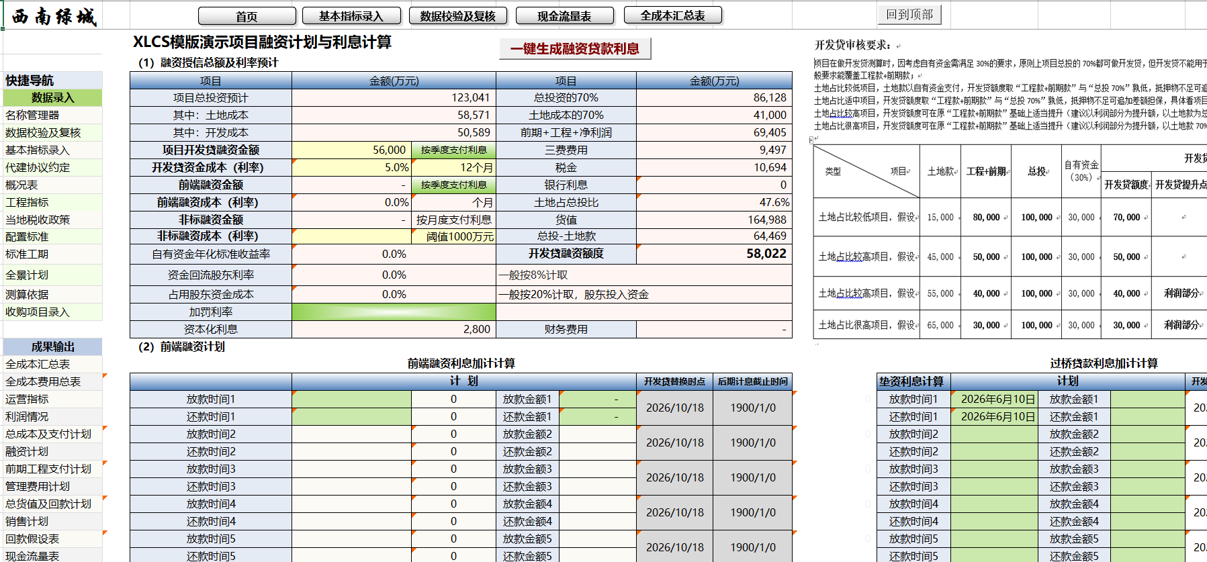Select 资本化利息 value 2,800

click(x=394, y=329)
